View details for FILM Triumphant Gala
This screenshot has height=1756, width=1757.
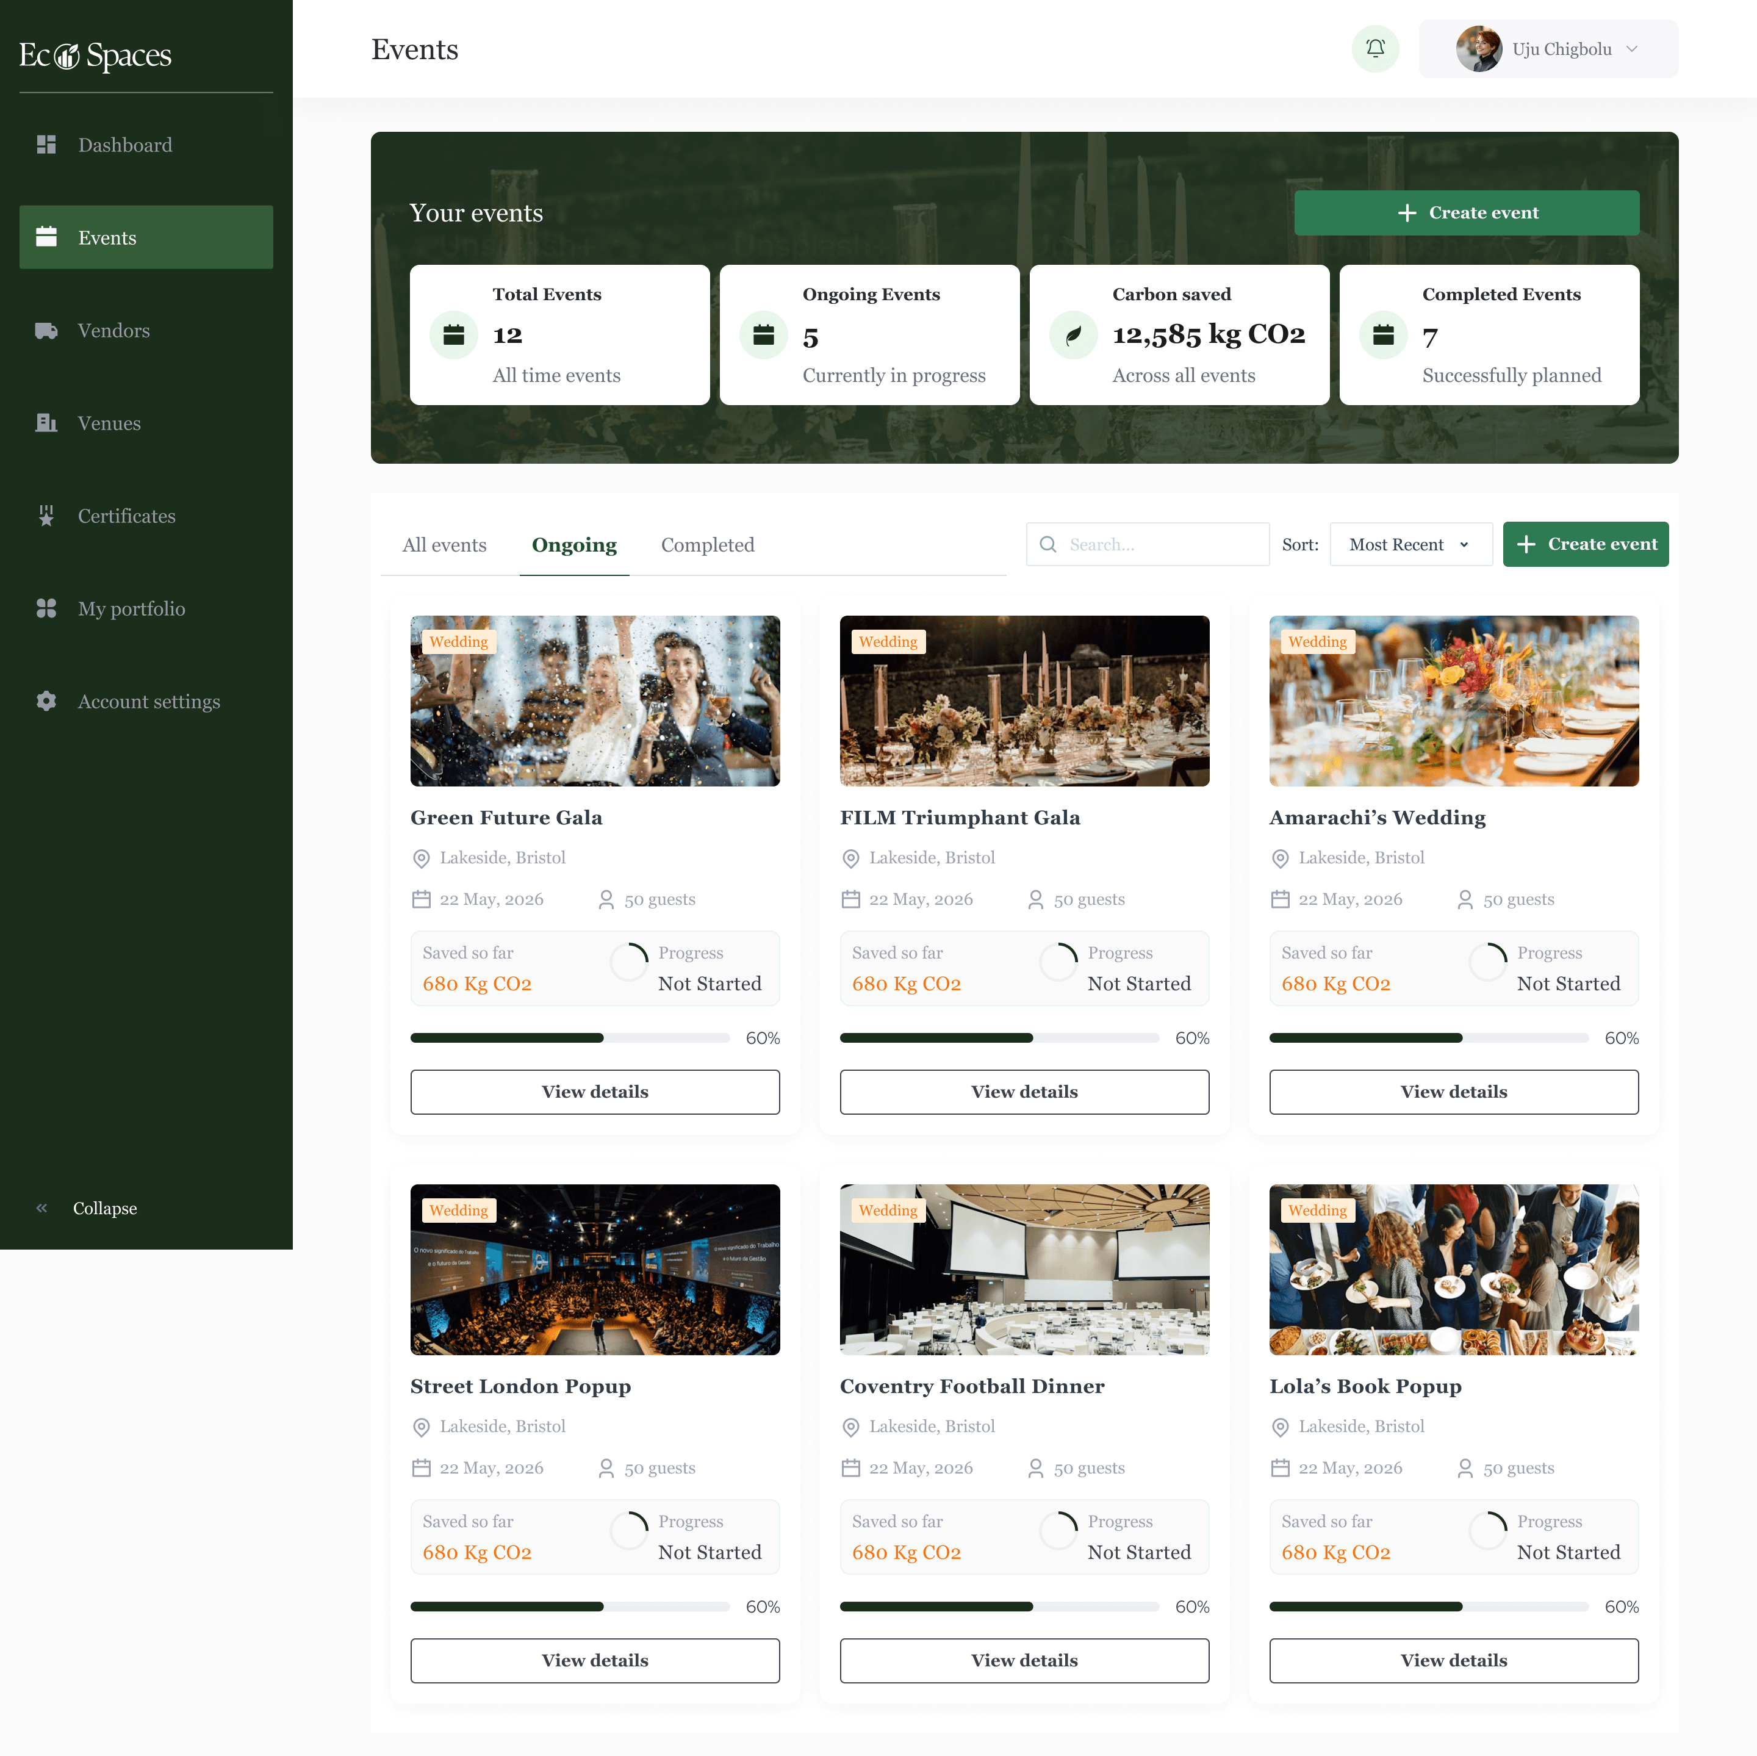pyautogui.click(x=1025, y=1092)
